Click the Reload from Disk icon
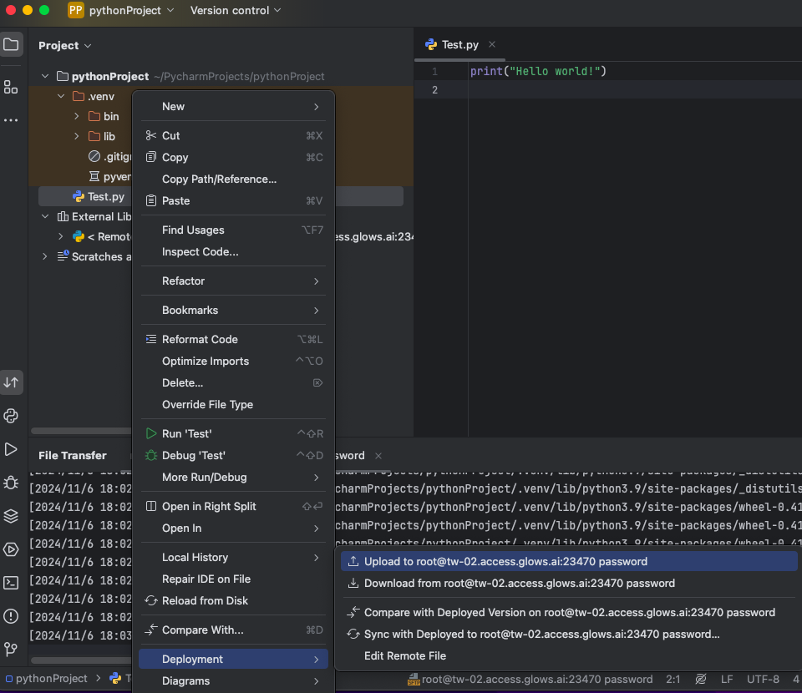Image resolution: width=802 pixels, height=693 pixels. click(151, 600)
